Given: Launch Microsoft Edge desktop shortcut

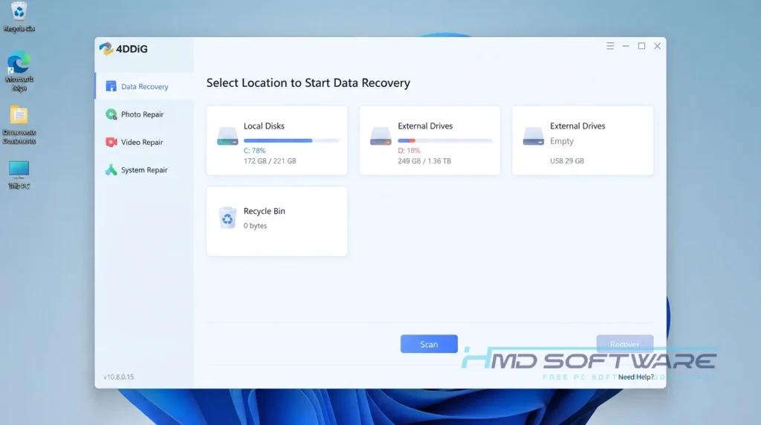Looking at the screenshot, I should pos(19,71).
